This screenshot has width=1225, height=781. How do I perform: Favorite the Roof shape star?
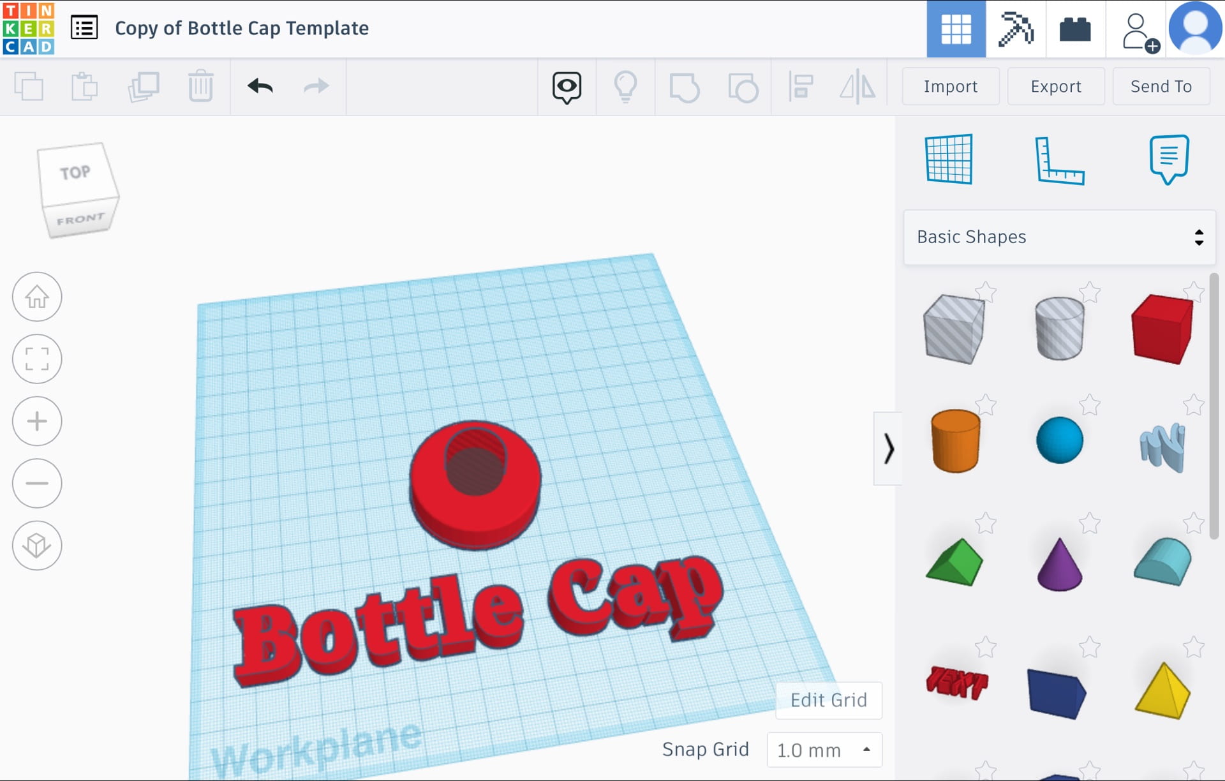[x=986, y=523]
